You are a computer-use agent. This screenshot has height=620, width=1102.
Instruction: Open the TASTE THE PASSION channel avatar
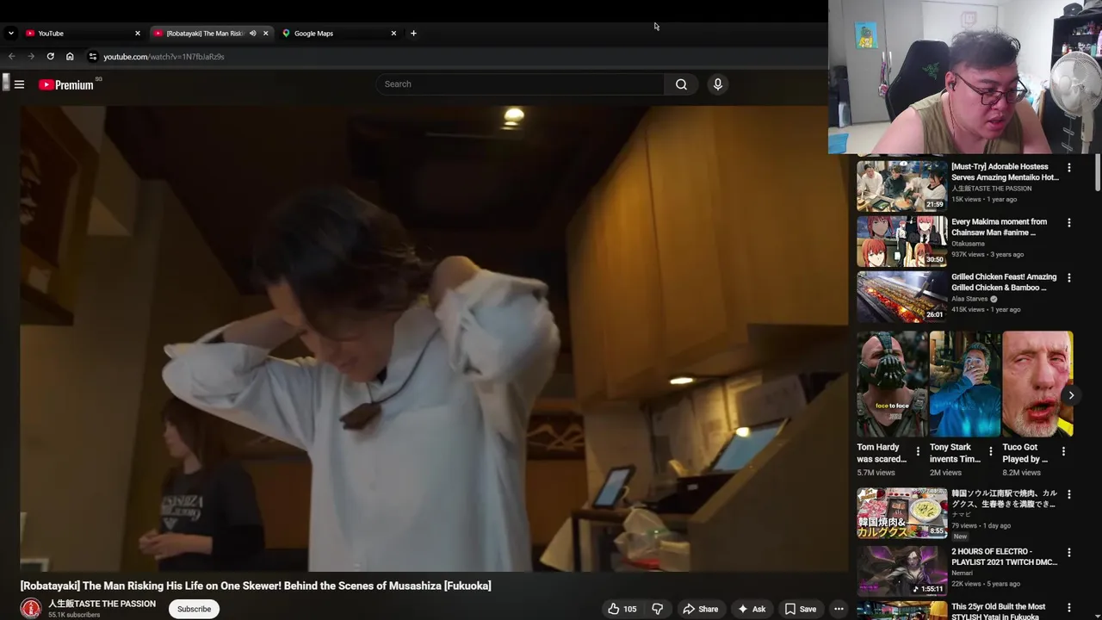pos(31,609)
